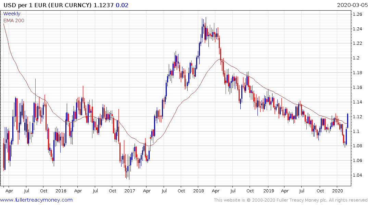
Task: Click the 'EMA 200' legend label
Action: [x=14, y=20]
